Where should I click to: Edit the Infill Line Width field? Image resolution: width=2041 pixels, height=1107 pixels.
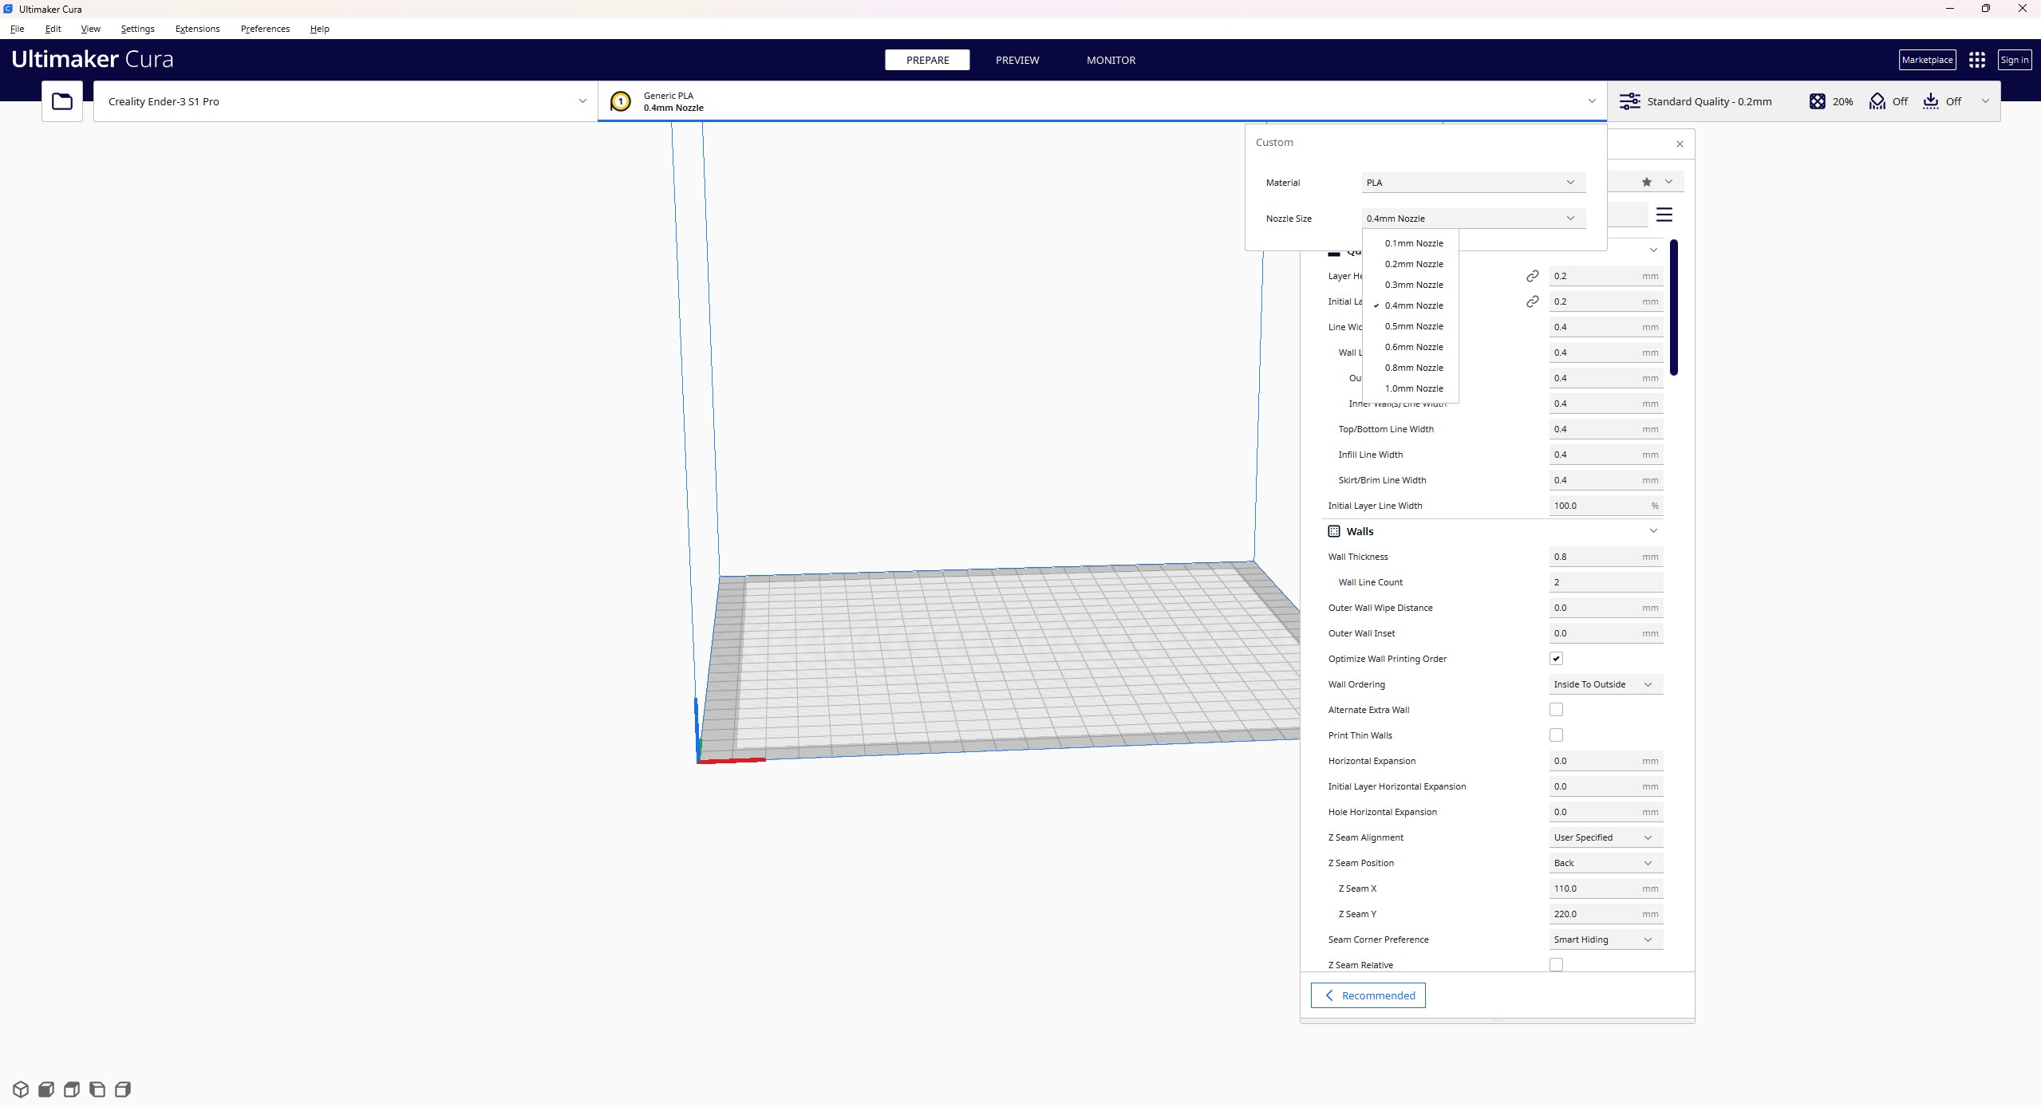click(x=1605, y=455)
